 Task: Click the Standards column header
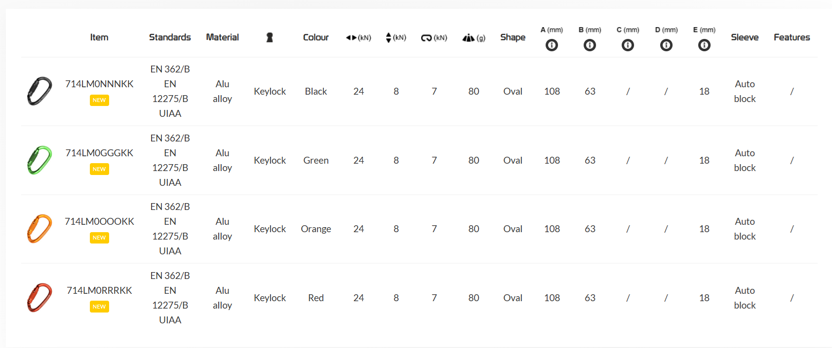pos(170,37)
